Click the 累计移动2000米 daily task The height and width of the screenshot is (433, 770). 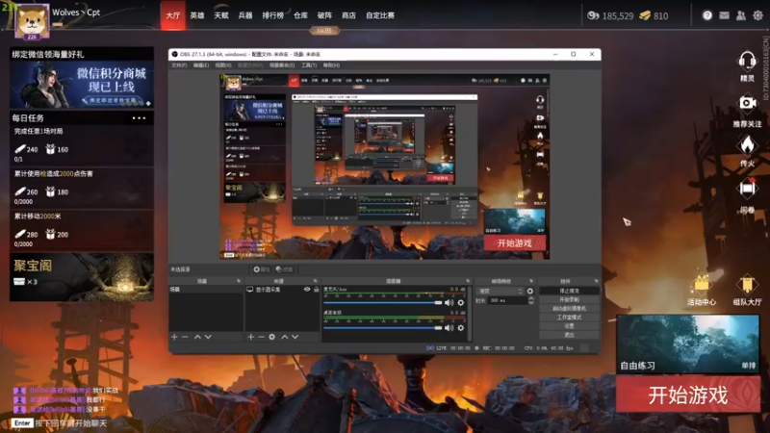point(82,231)
